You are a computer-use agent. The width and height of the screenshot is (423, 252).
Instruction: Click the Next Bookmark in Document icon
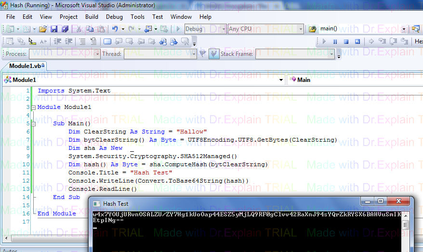[174, 41]
